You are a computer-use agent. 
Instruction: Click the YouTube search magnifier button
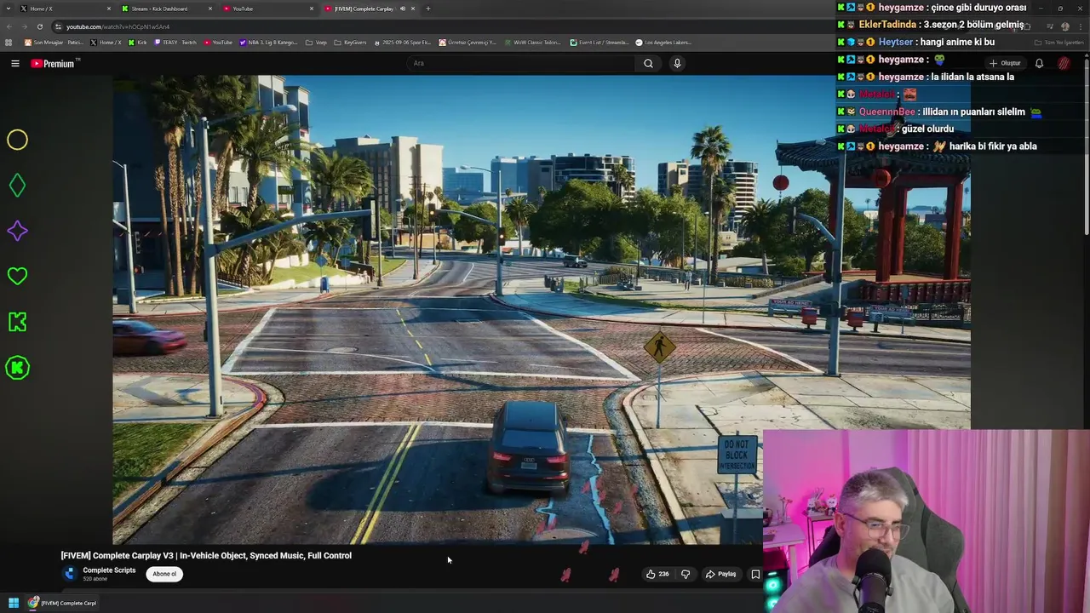[x=648, y=63]
